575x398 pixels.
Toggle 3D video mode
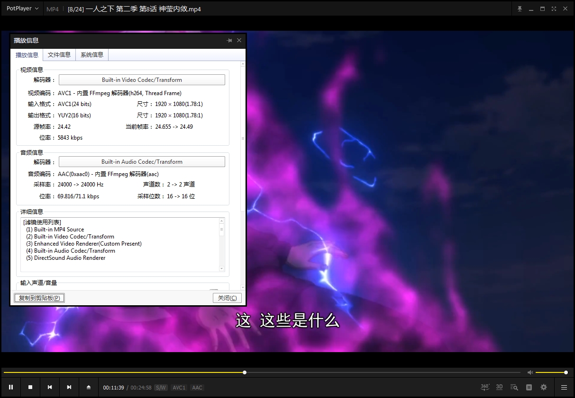tap(499, 387)
